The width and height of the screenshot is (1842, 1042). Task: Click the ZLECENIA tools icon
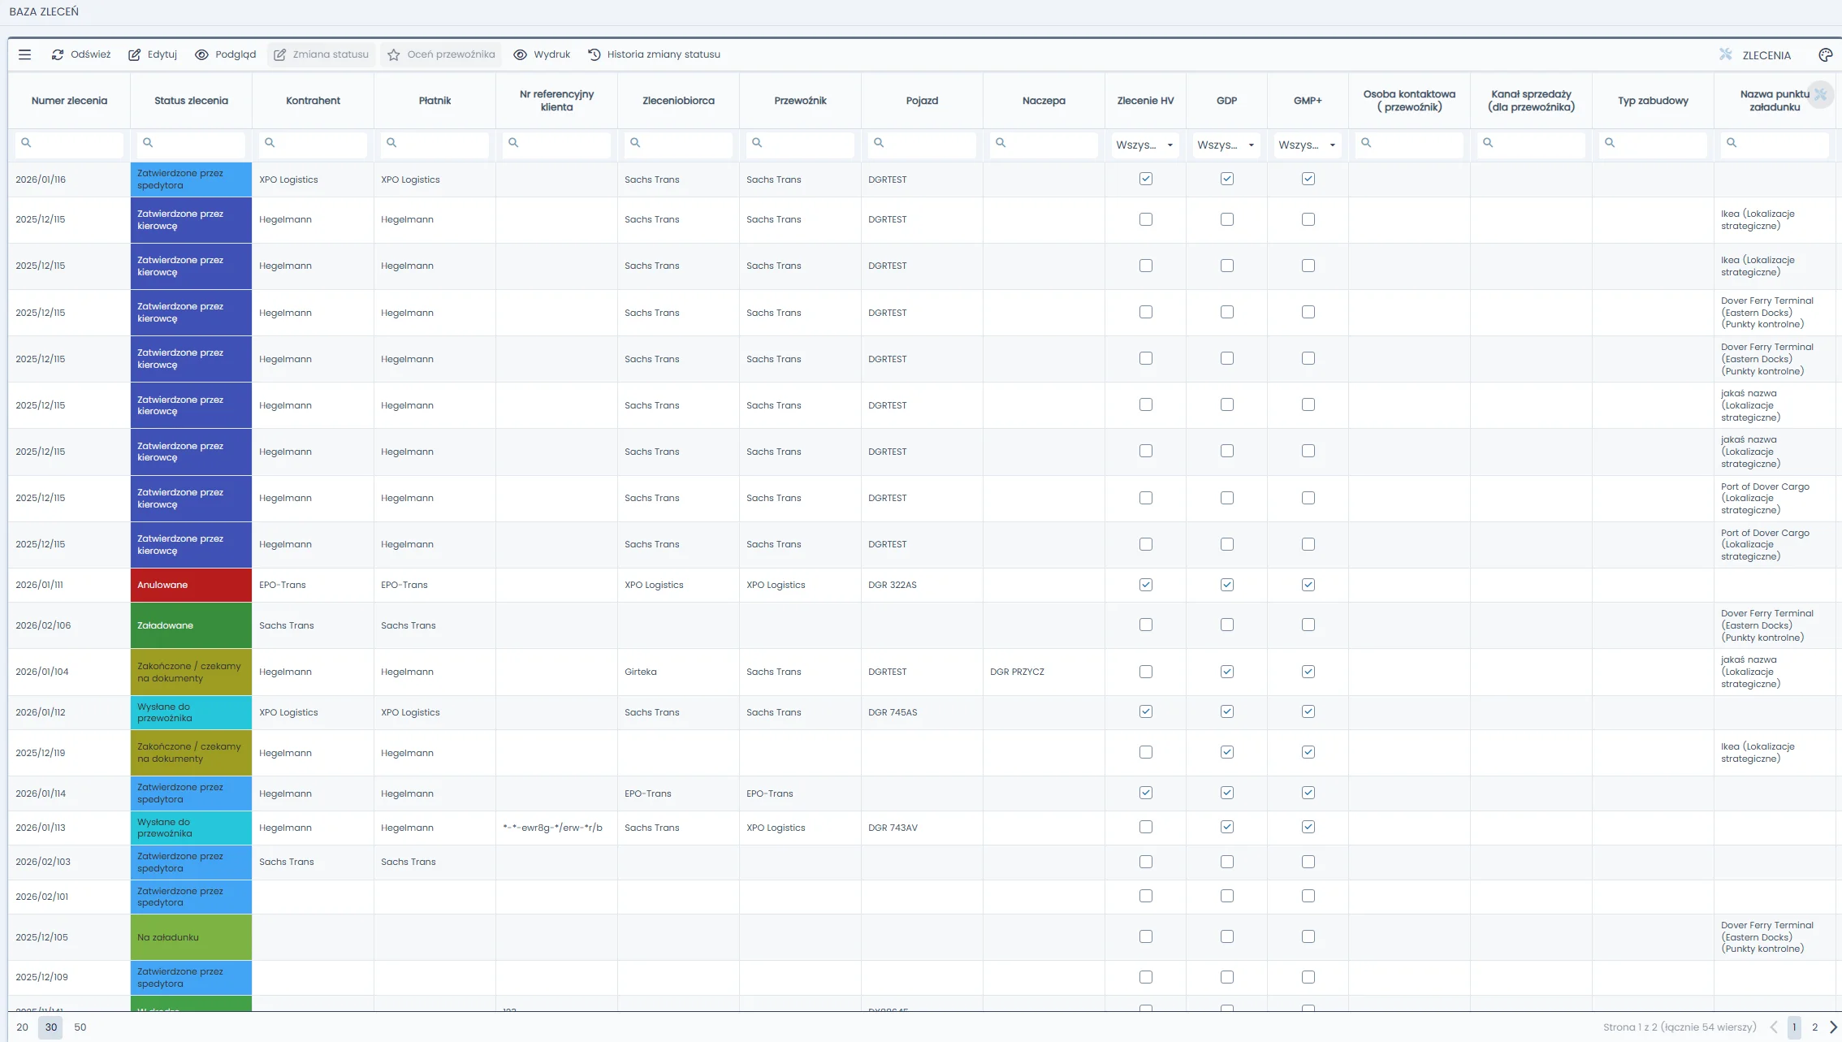tap(1726, 54)
